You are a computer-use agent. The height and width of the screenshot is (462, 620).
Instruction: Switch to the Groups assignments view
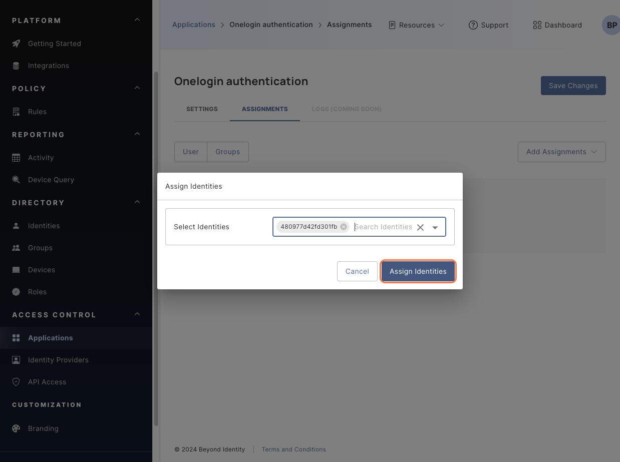(x=228, y=152)
